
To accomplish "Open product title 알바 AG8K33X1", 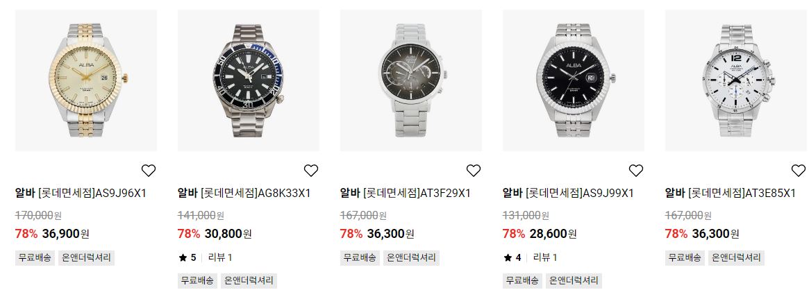I will point(244,194).
